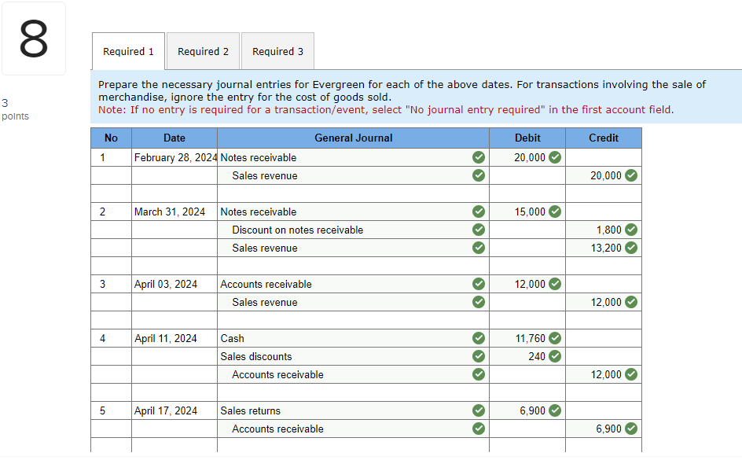This screenshot has width=742, height=460.
Task: Click the question number 8 box
Action: coord(34,39)
